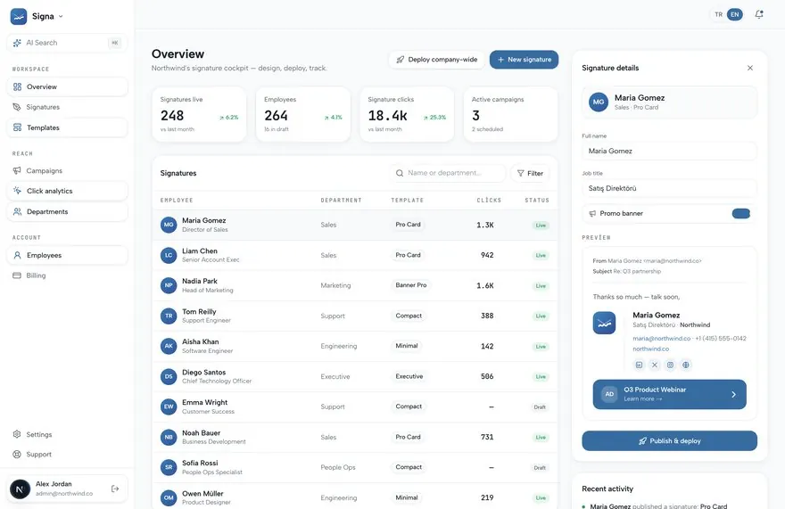This screenshot has width=785, height=509.
Task: Click the OM avatar for Owen Müller
Action: point(169,497)
